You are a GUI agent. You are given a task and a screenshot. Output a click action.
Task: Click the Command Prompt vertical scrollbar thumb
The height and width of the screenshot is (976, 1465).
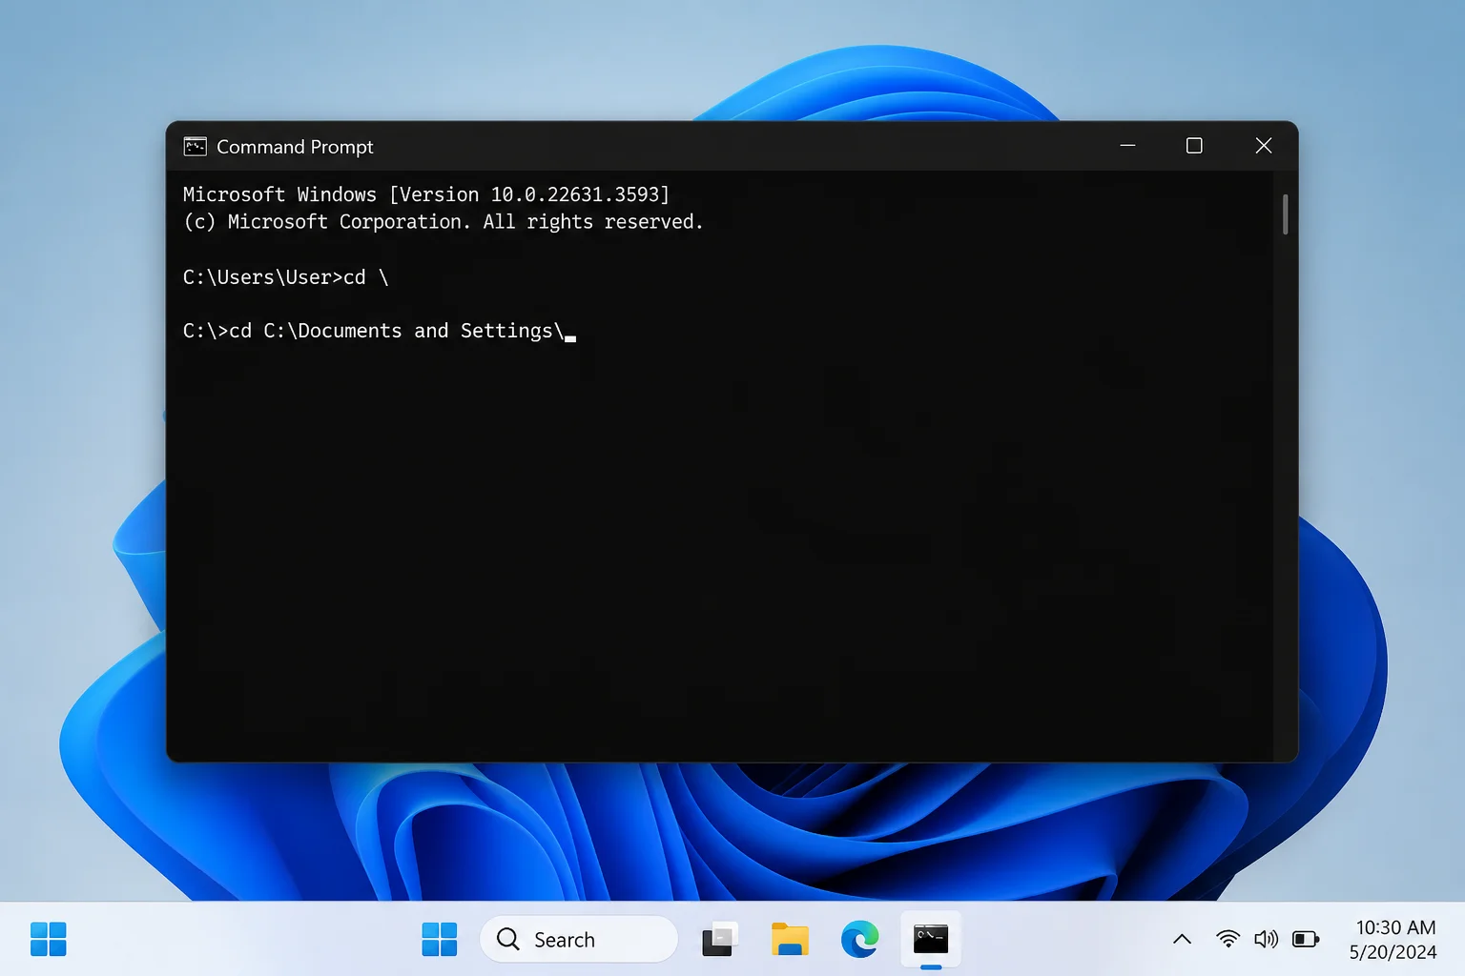[x=1286, y=214]
